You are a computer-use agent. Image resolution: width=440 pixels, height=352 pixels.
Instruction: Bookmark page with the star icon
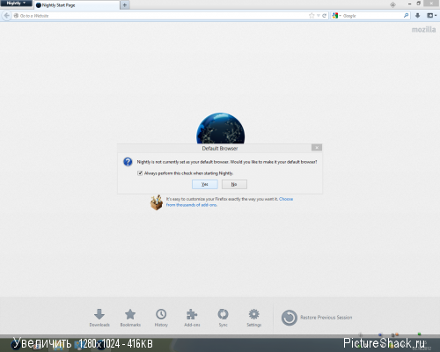pyautogui.click(x=312, y=16)
